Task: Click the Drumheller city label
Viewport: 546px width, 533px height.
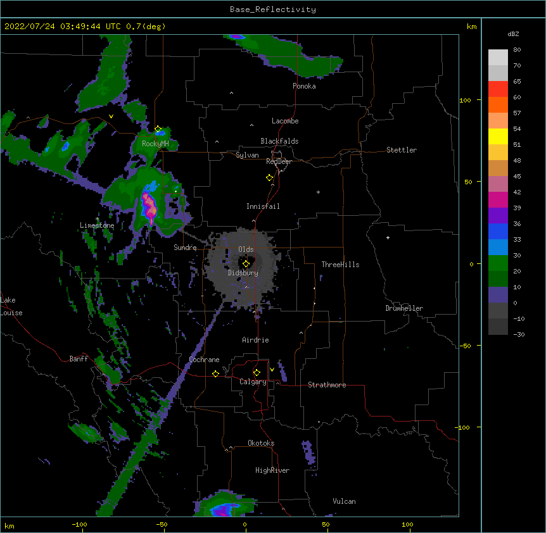Action: point(404,308)
